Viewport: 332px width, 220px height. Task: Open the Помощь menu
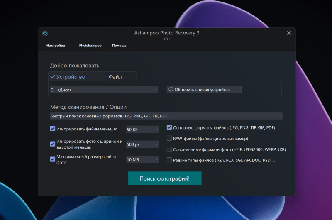tap(120, 46)
